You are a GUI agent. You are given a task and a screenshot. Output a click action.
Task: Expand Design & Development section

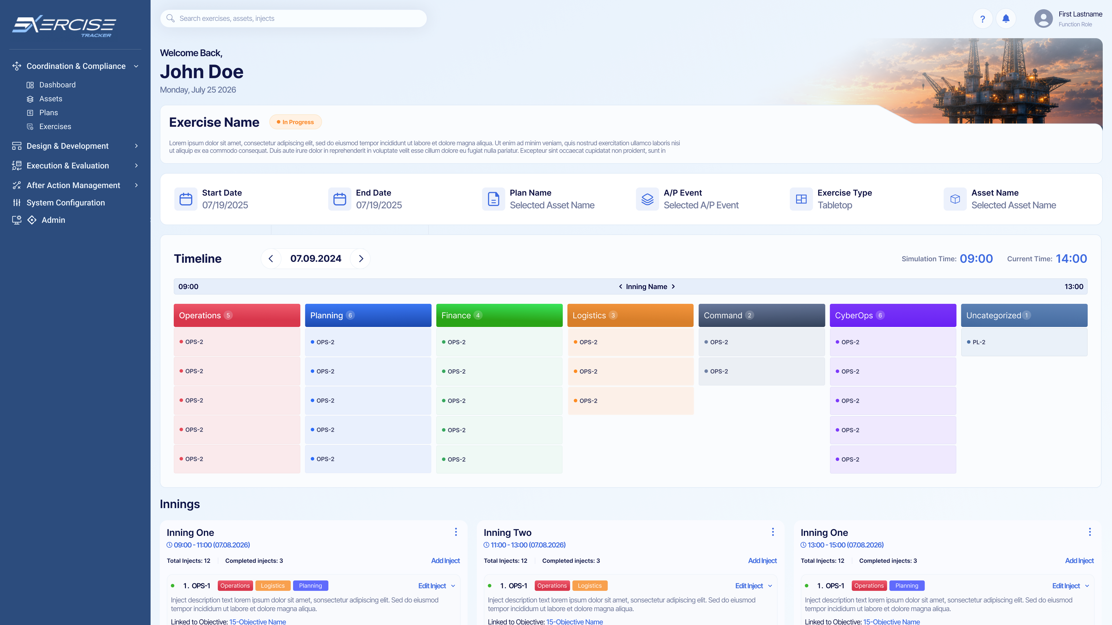coord(136,146)
